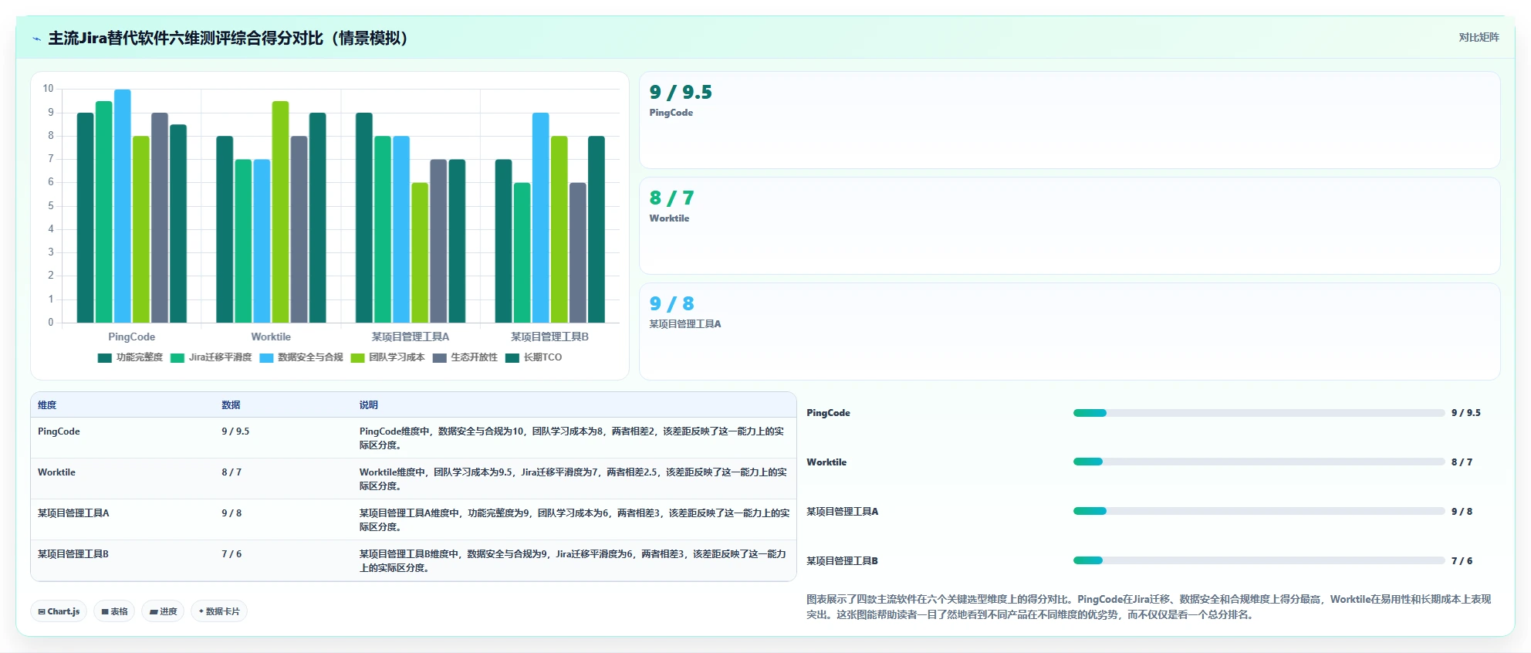This screenshot has height=653, width=1531.
Task: Click the 维度 column header
Action: click(47, 405)
